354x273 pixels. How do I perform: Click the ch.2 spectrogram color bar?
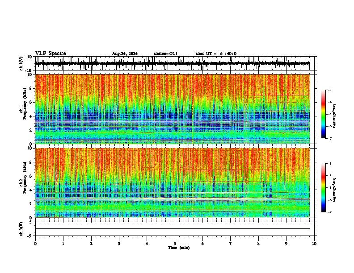click(324, 188)
